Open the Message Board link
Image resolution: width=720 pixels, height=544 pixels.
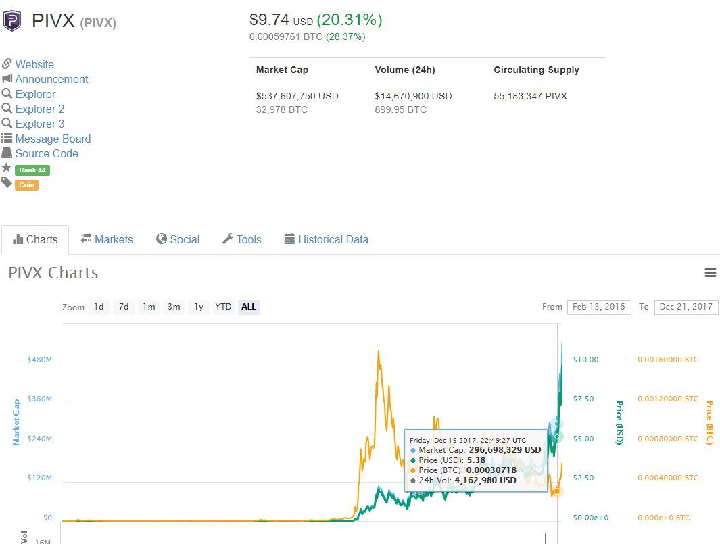(53, 139)
